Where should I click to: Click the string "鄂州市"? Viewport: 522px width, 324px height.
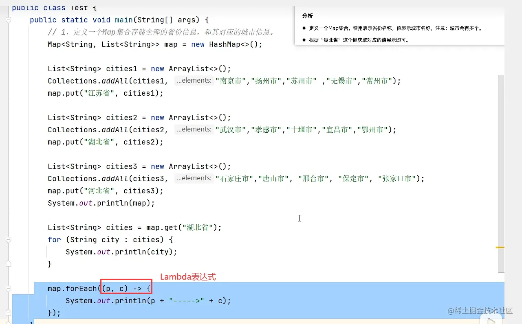pos(373,129)
